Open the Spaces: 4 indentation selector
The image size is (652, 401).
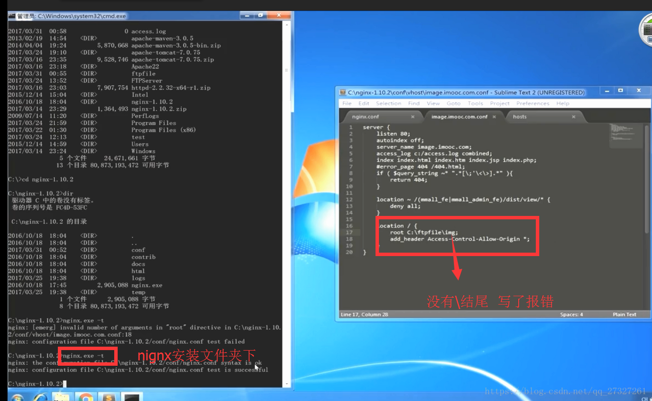pyautogui.click(x=572, y=314)
